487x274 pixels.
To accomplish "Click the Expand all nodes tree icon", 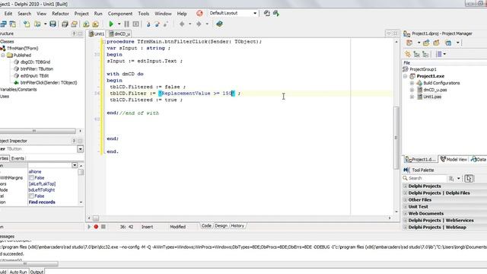I will tap(417, 54).
